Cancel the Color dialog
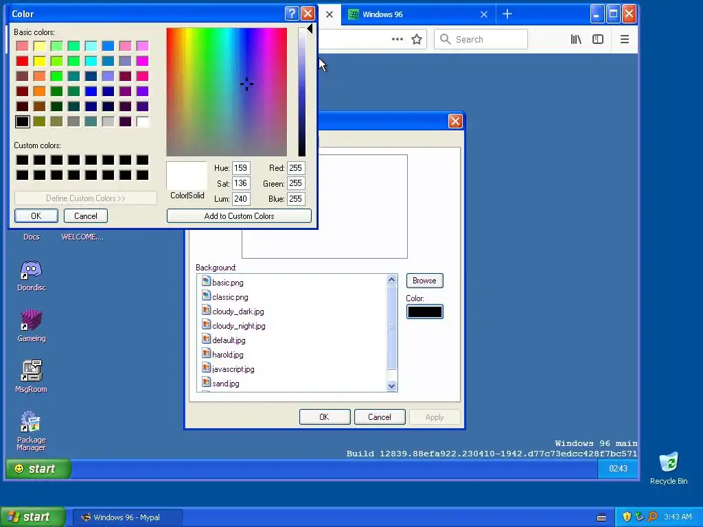The height and width of the screenshot is (527, 703). 85,215
